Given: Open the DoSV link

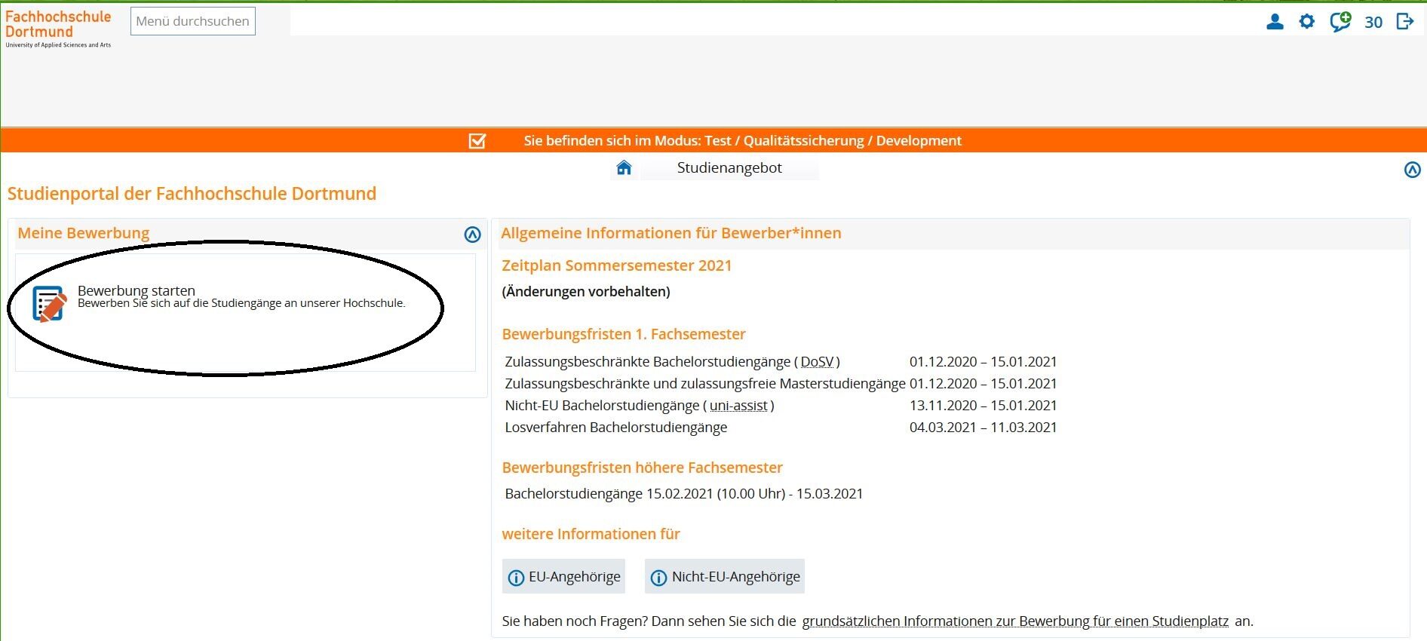Looking at the screenshot, I should coord(817,362).
